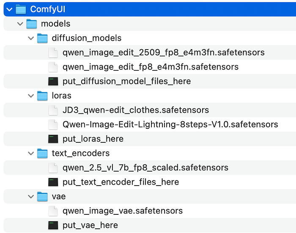Collapse the diffusion_models folder chevron
Image resolution: width=296 pixels, height=233 pixels.
[30, 38]
